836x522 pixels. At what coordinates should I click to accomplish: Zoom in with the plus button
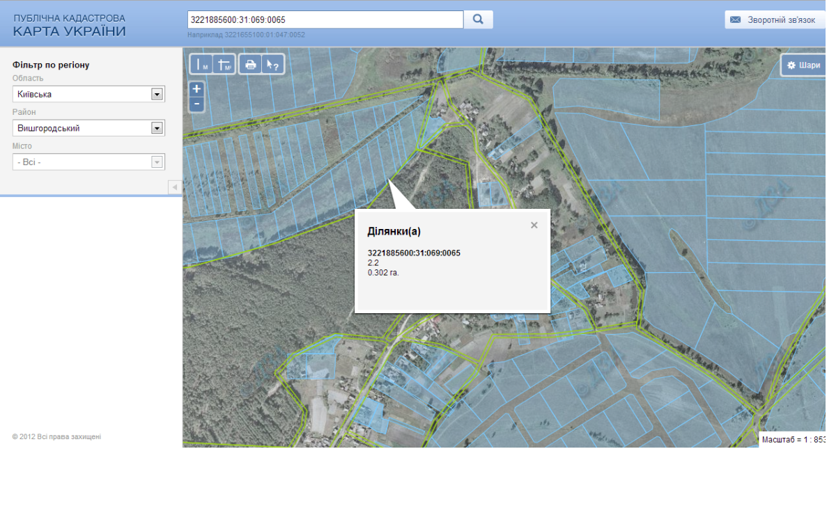click(196, 89)
